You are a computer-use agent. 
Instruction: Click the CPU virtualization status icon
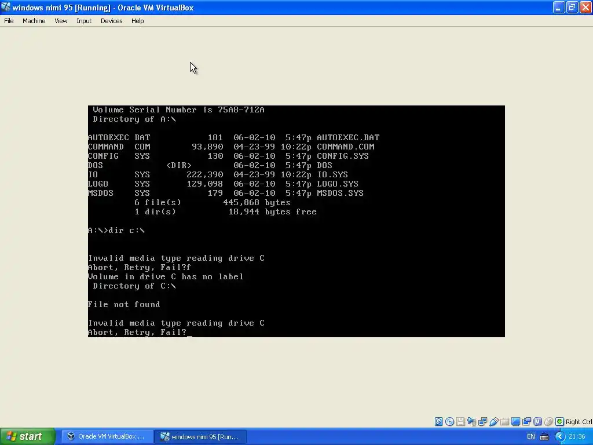[x=537, y=422]
